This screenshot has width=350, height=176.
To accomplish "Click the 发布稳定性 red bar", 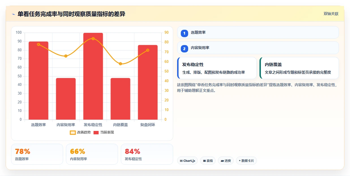I will pos(93,76).
